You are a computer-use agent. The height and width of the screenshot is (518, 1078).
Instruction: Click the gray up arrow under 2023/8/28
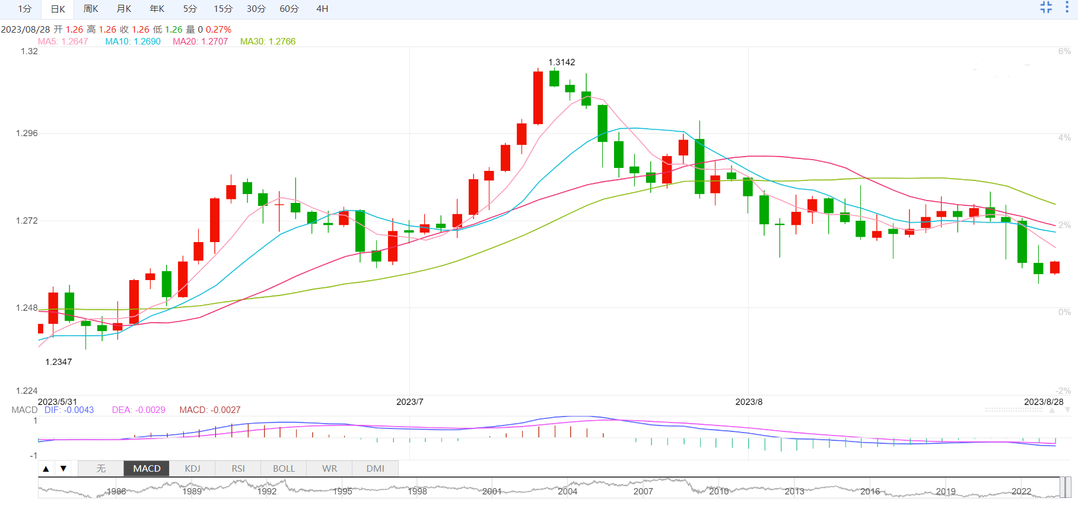[x=1052, y=410]
